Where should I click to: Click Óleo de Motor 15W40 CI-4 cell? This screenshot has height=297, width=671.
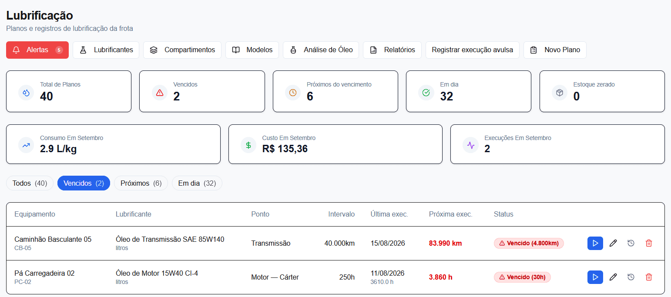[157, 273]
